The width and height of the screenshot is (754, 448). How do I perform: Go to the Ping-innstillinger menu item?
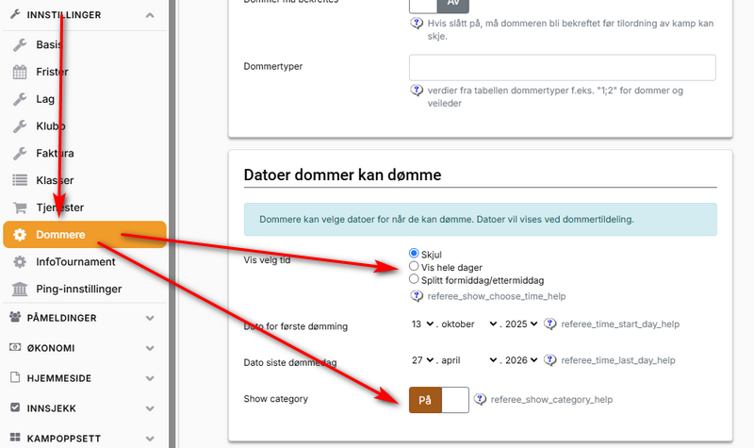coord(85,290)
